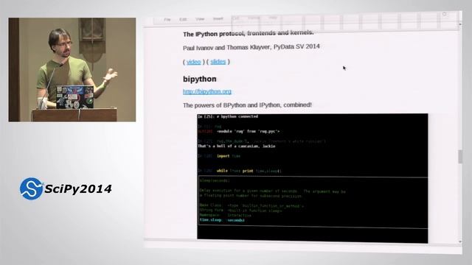The height and width of the screenshot is (265, 472).
Task: Follow the 'slides' hyperlink
Action: click(218, 62)
